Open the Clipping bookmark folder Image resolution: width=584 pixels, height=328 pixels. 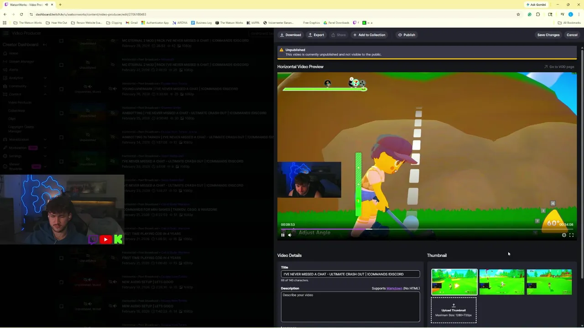click(114, 23)
